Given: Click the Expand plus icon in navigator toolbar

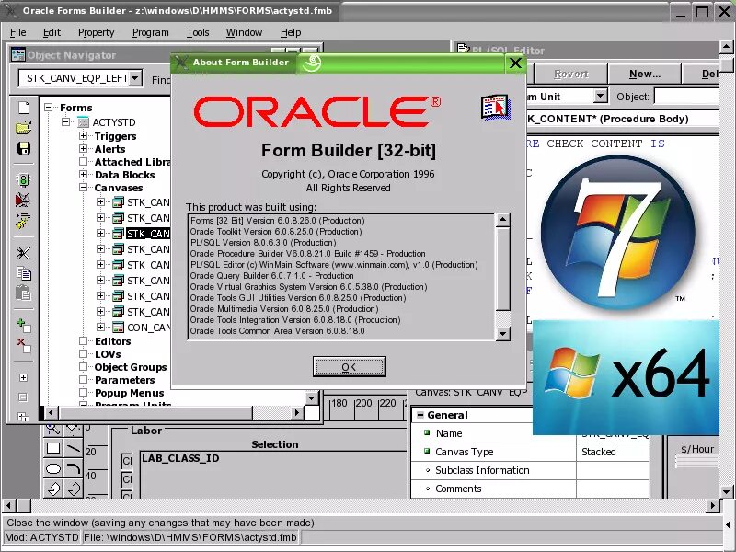Looking at the screenshot, I should (23, 377).
